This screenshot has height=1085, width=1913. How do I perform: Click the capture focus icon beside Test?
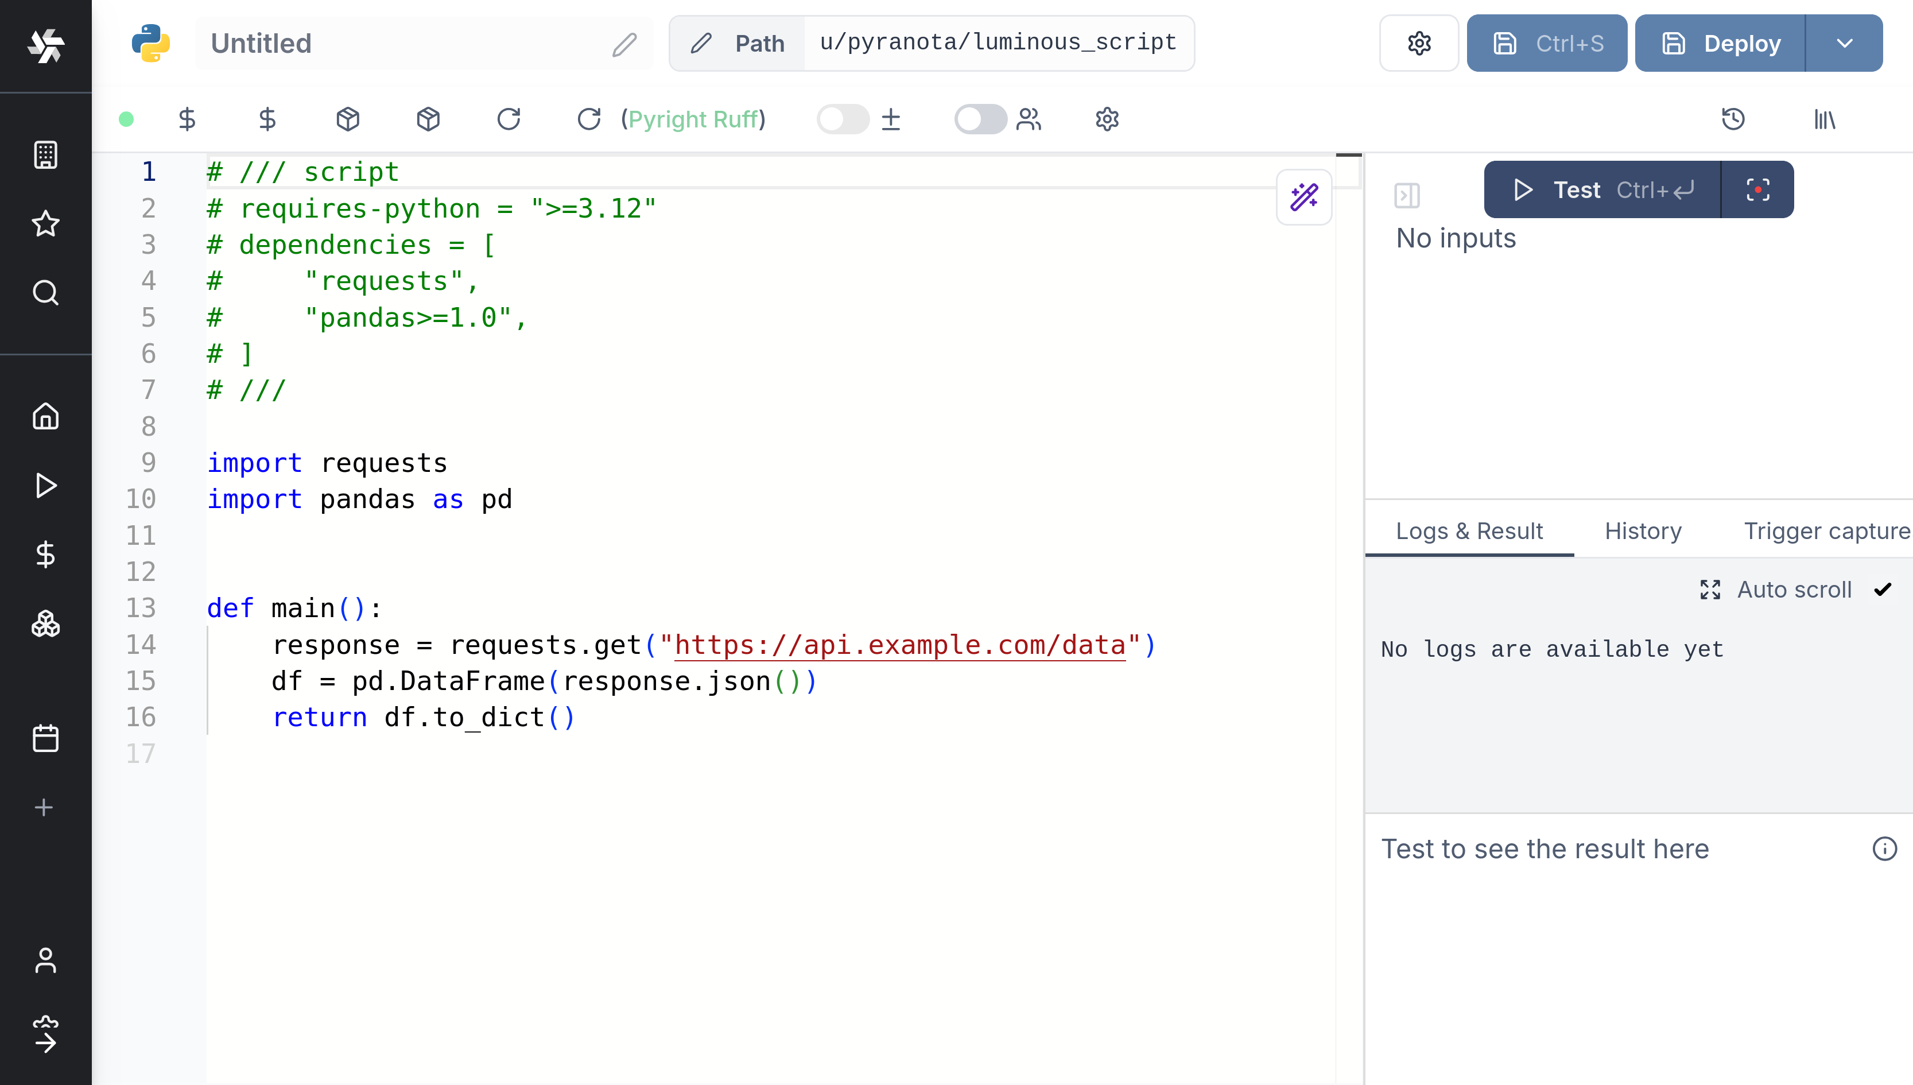pos(1757,190)
